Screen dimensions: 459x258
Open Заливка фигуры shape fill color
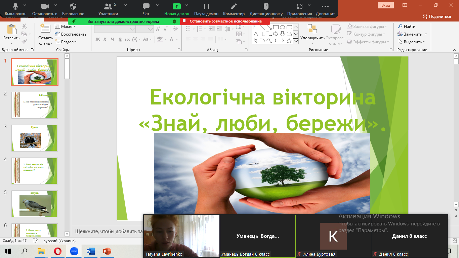pos(368,27)
